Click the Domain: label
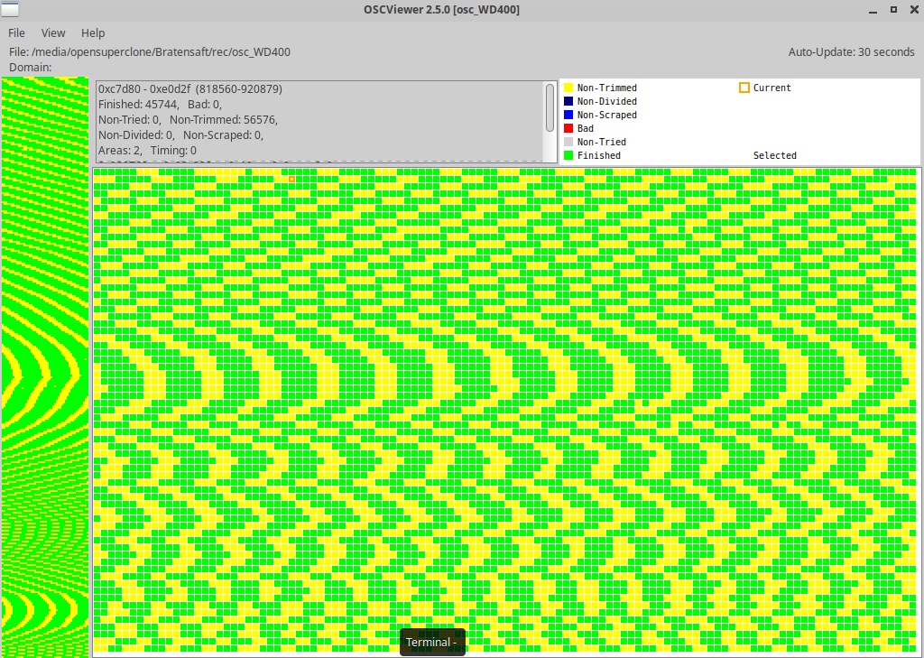This screenshot has width=924, height=658. point(31,67)
